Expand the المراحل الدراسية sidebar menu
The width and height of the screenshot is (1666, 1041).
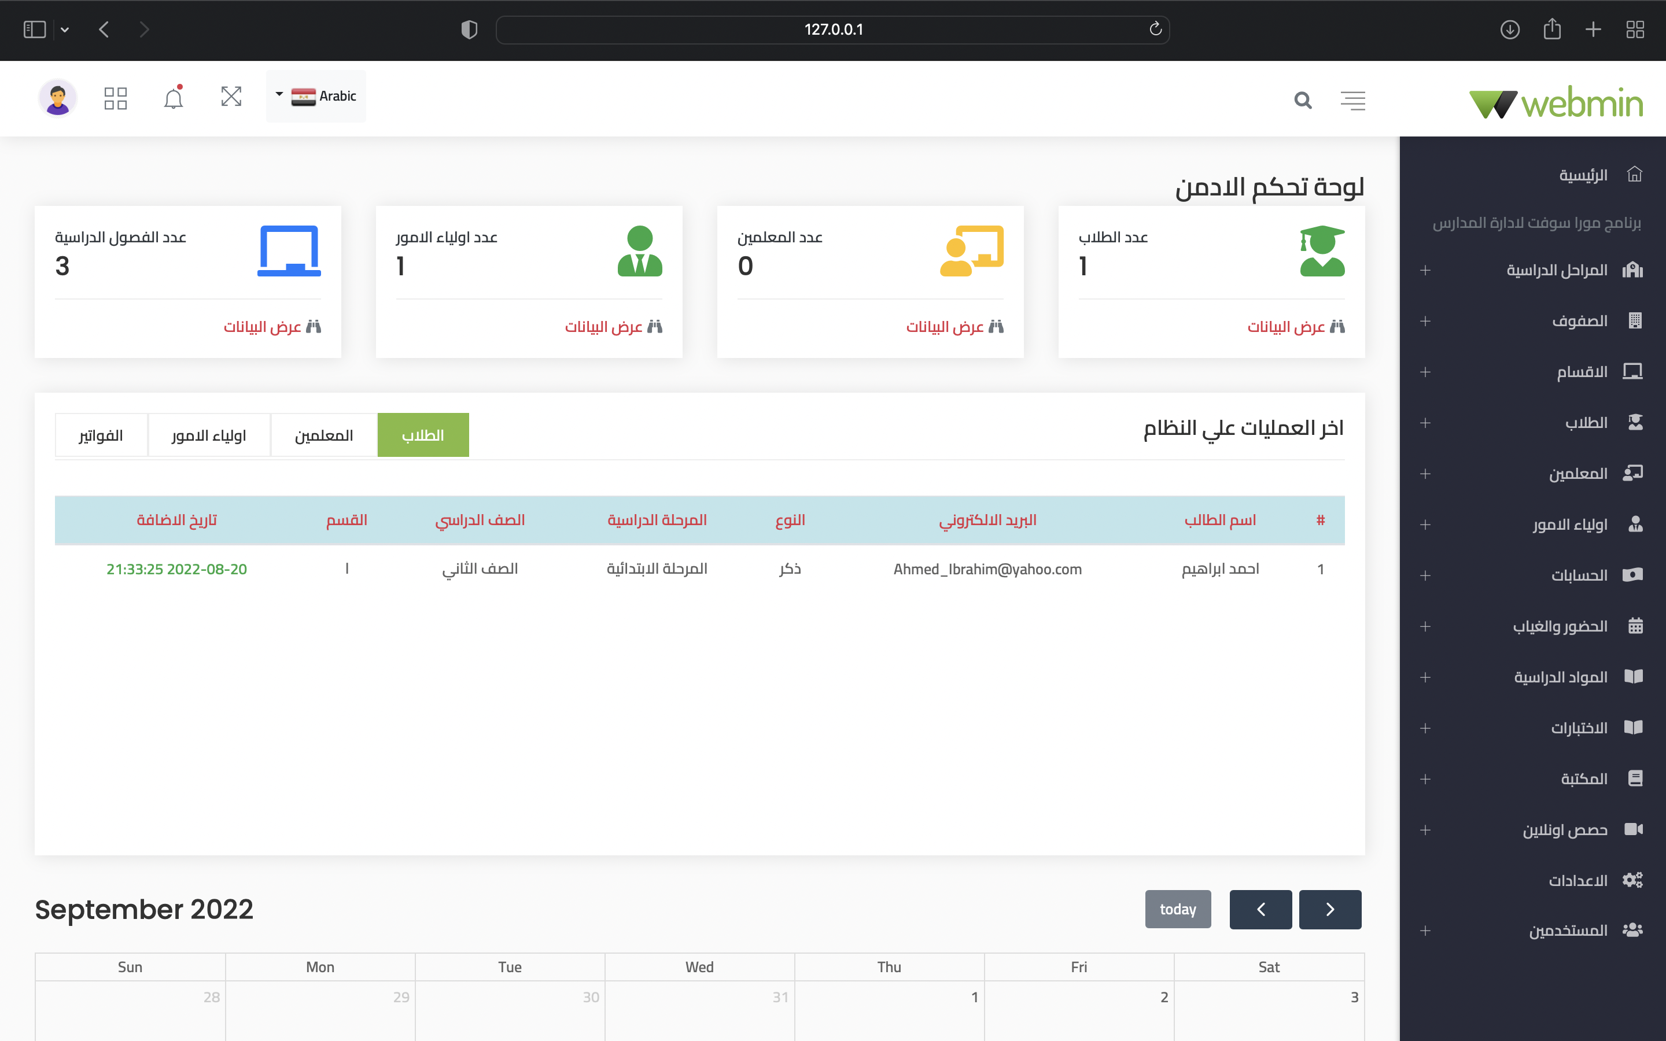coord(1556,270)
